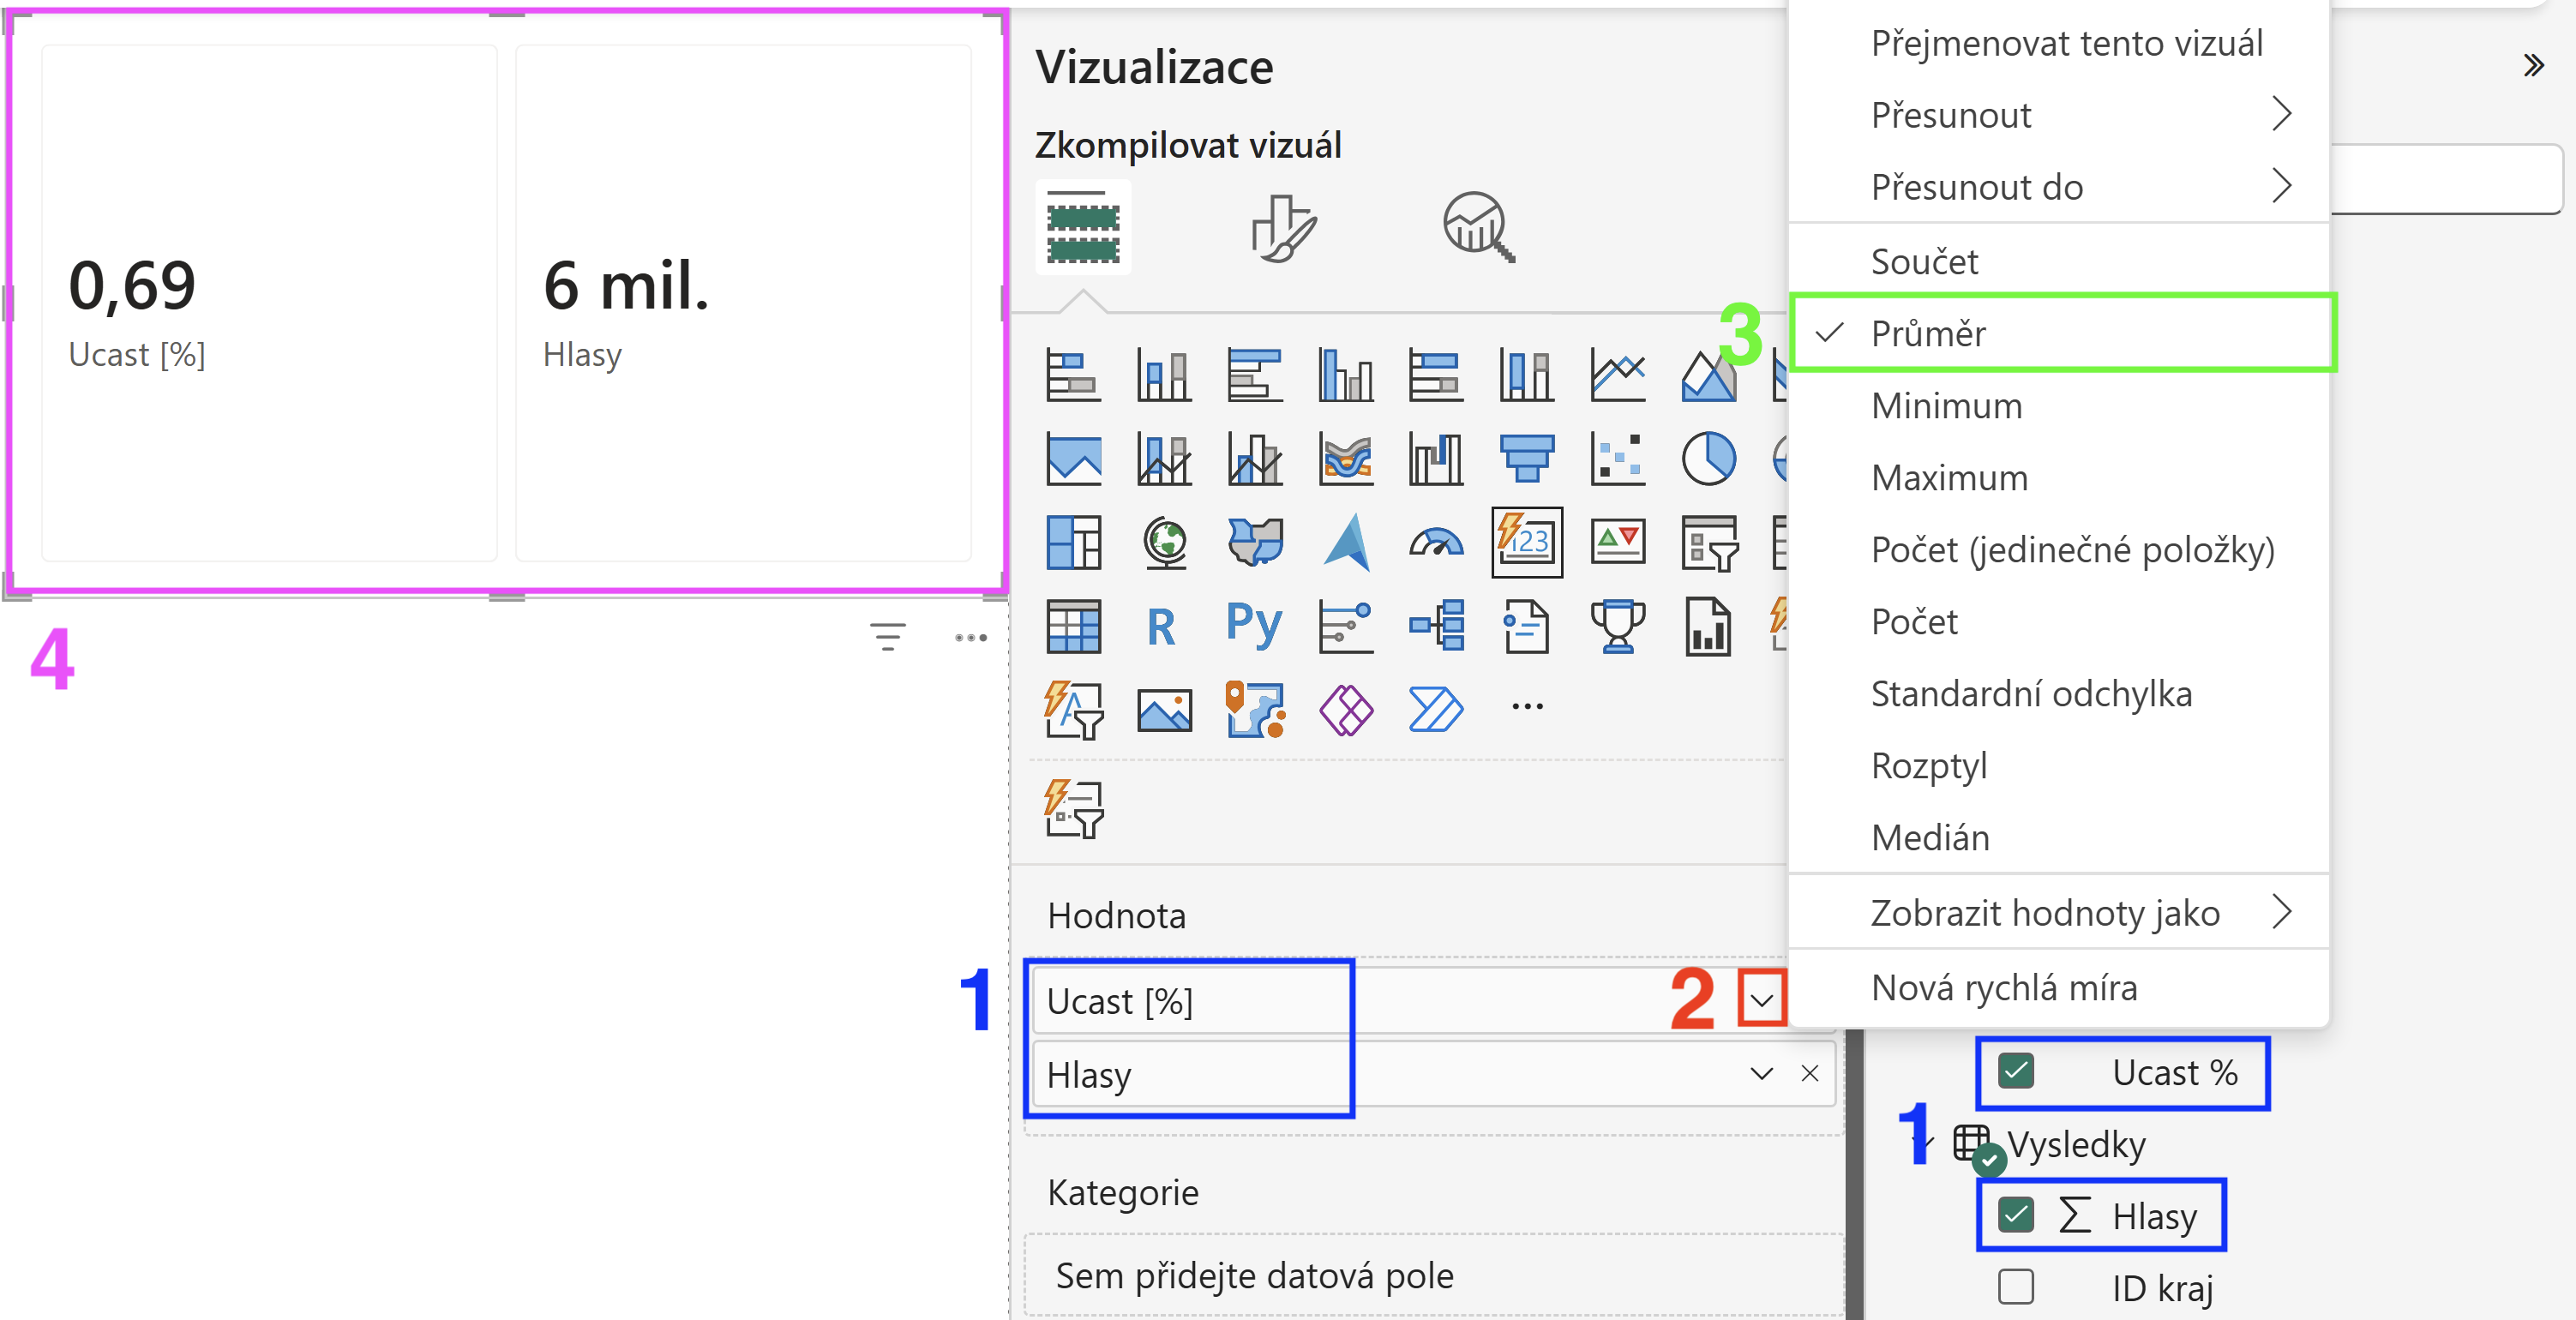Viewport: 2576px width, 1320px height.
Task: Choose the globe map visual icon
Action: pos(1165,543)
